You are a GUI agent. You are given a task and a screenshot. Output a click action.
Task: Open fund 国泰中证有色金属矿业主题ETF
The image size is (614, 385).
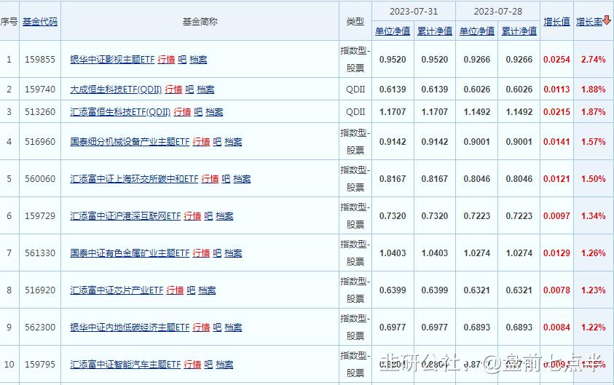coord(130,253)
